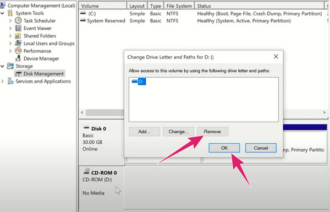Select Device Manager label in tree
The width and height of the screenshot is (330, 212).
(41, 58)
